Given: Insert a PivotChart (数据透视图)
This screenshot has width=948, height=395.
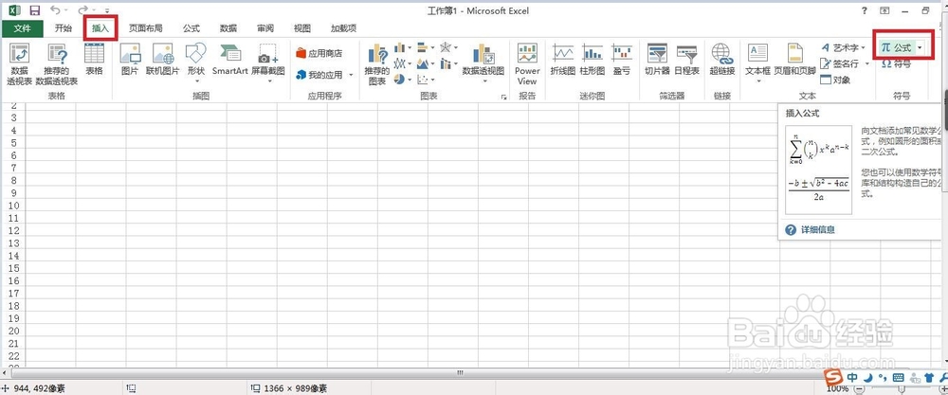Looking at the screenshot, I should 483,63.
